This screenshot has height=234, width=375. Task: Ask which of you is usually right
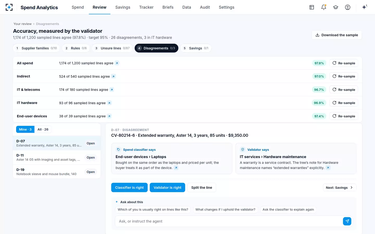pyautogui.click(x=153, y=210)
